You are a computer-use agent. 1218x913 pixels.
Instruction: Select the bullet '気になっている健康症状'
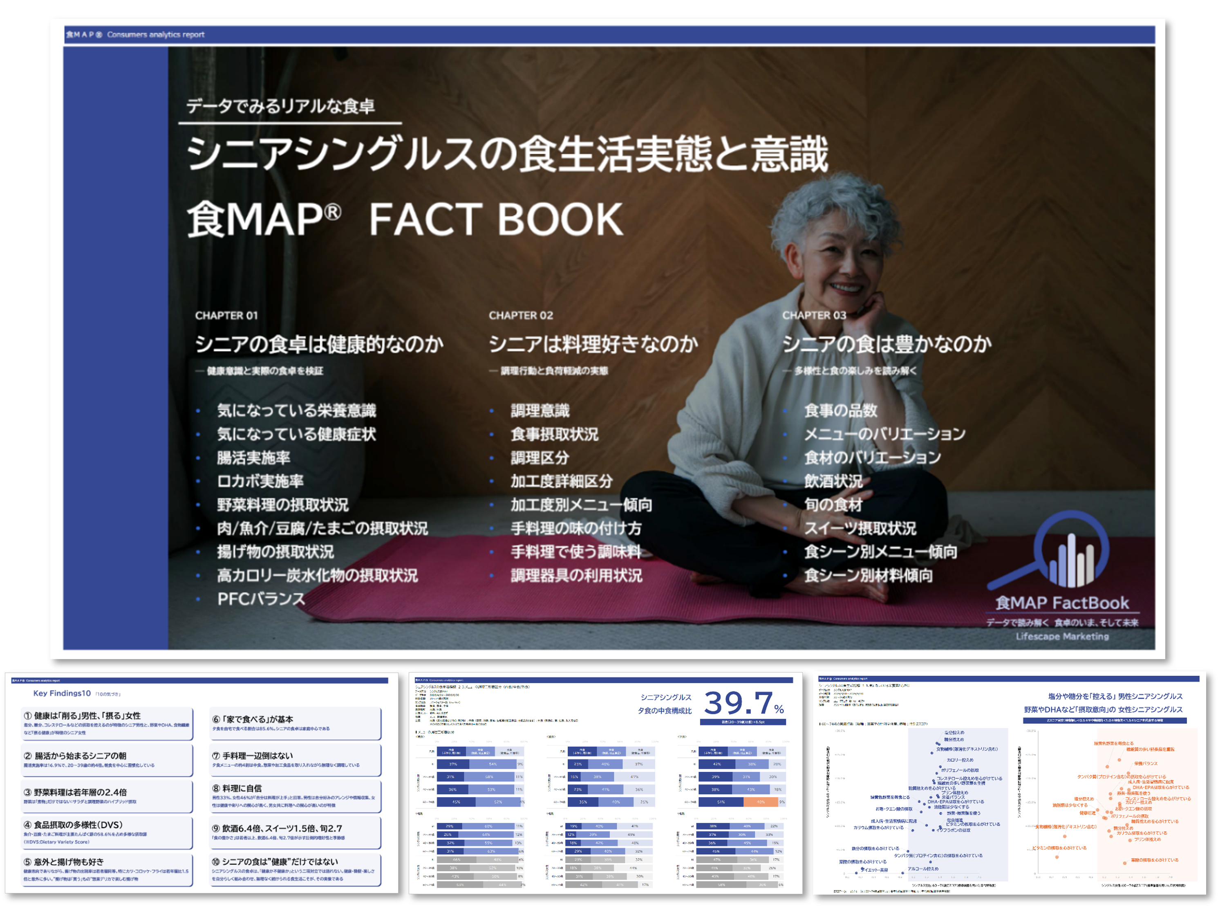296,434
